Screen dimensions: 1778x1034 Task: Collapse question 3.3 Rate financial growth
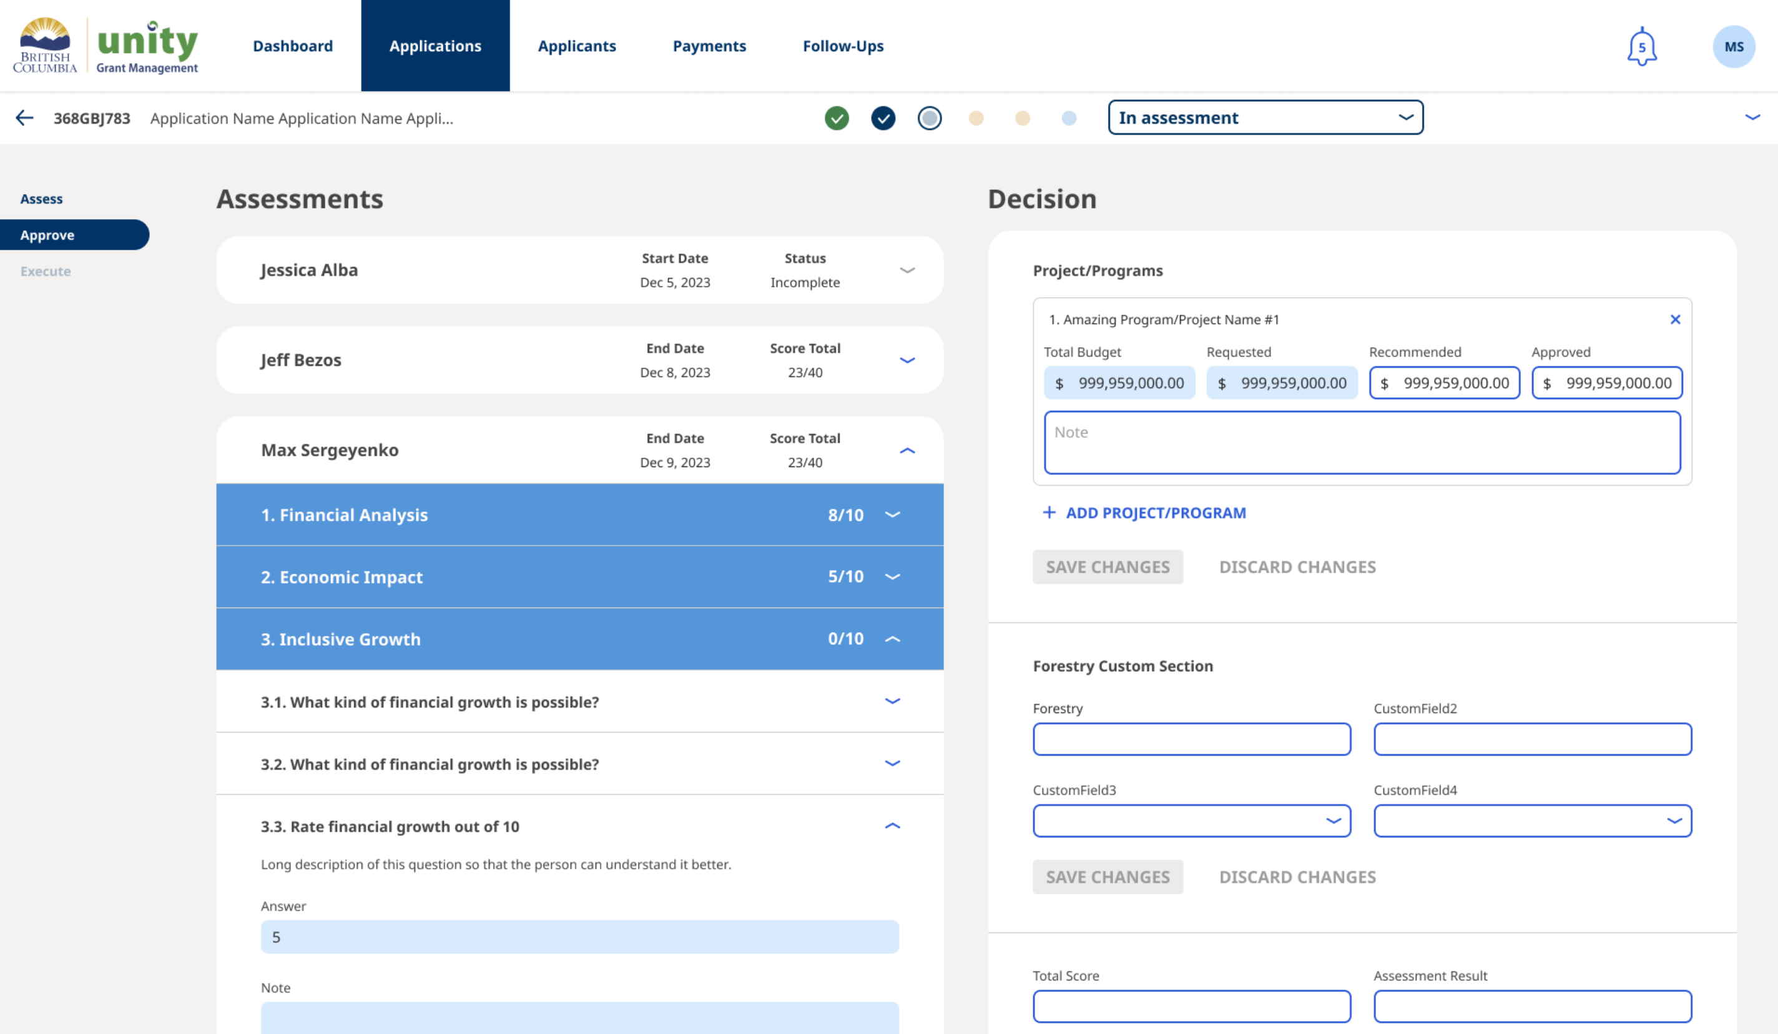coord(893,826)
